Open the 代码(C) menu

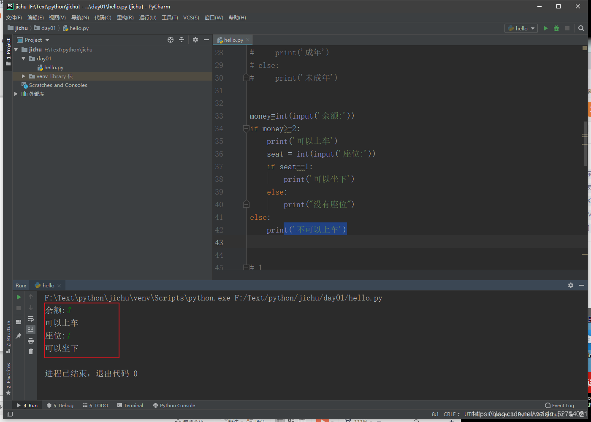pos(103,17)
